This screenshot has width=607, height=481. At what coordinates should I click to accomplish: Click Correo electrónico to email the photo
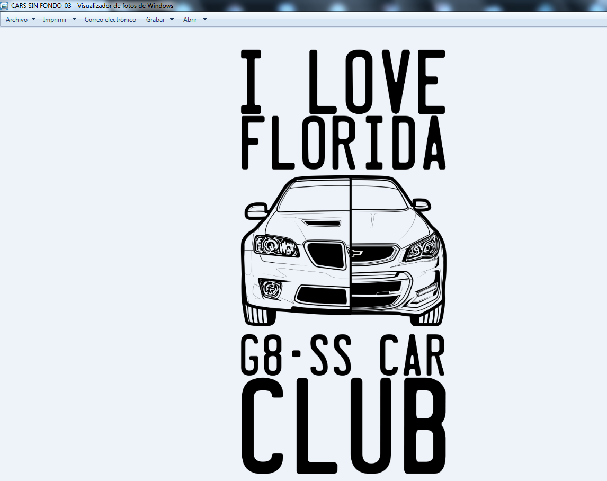pos(110,19)
